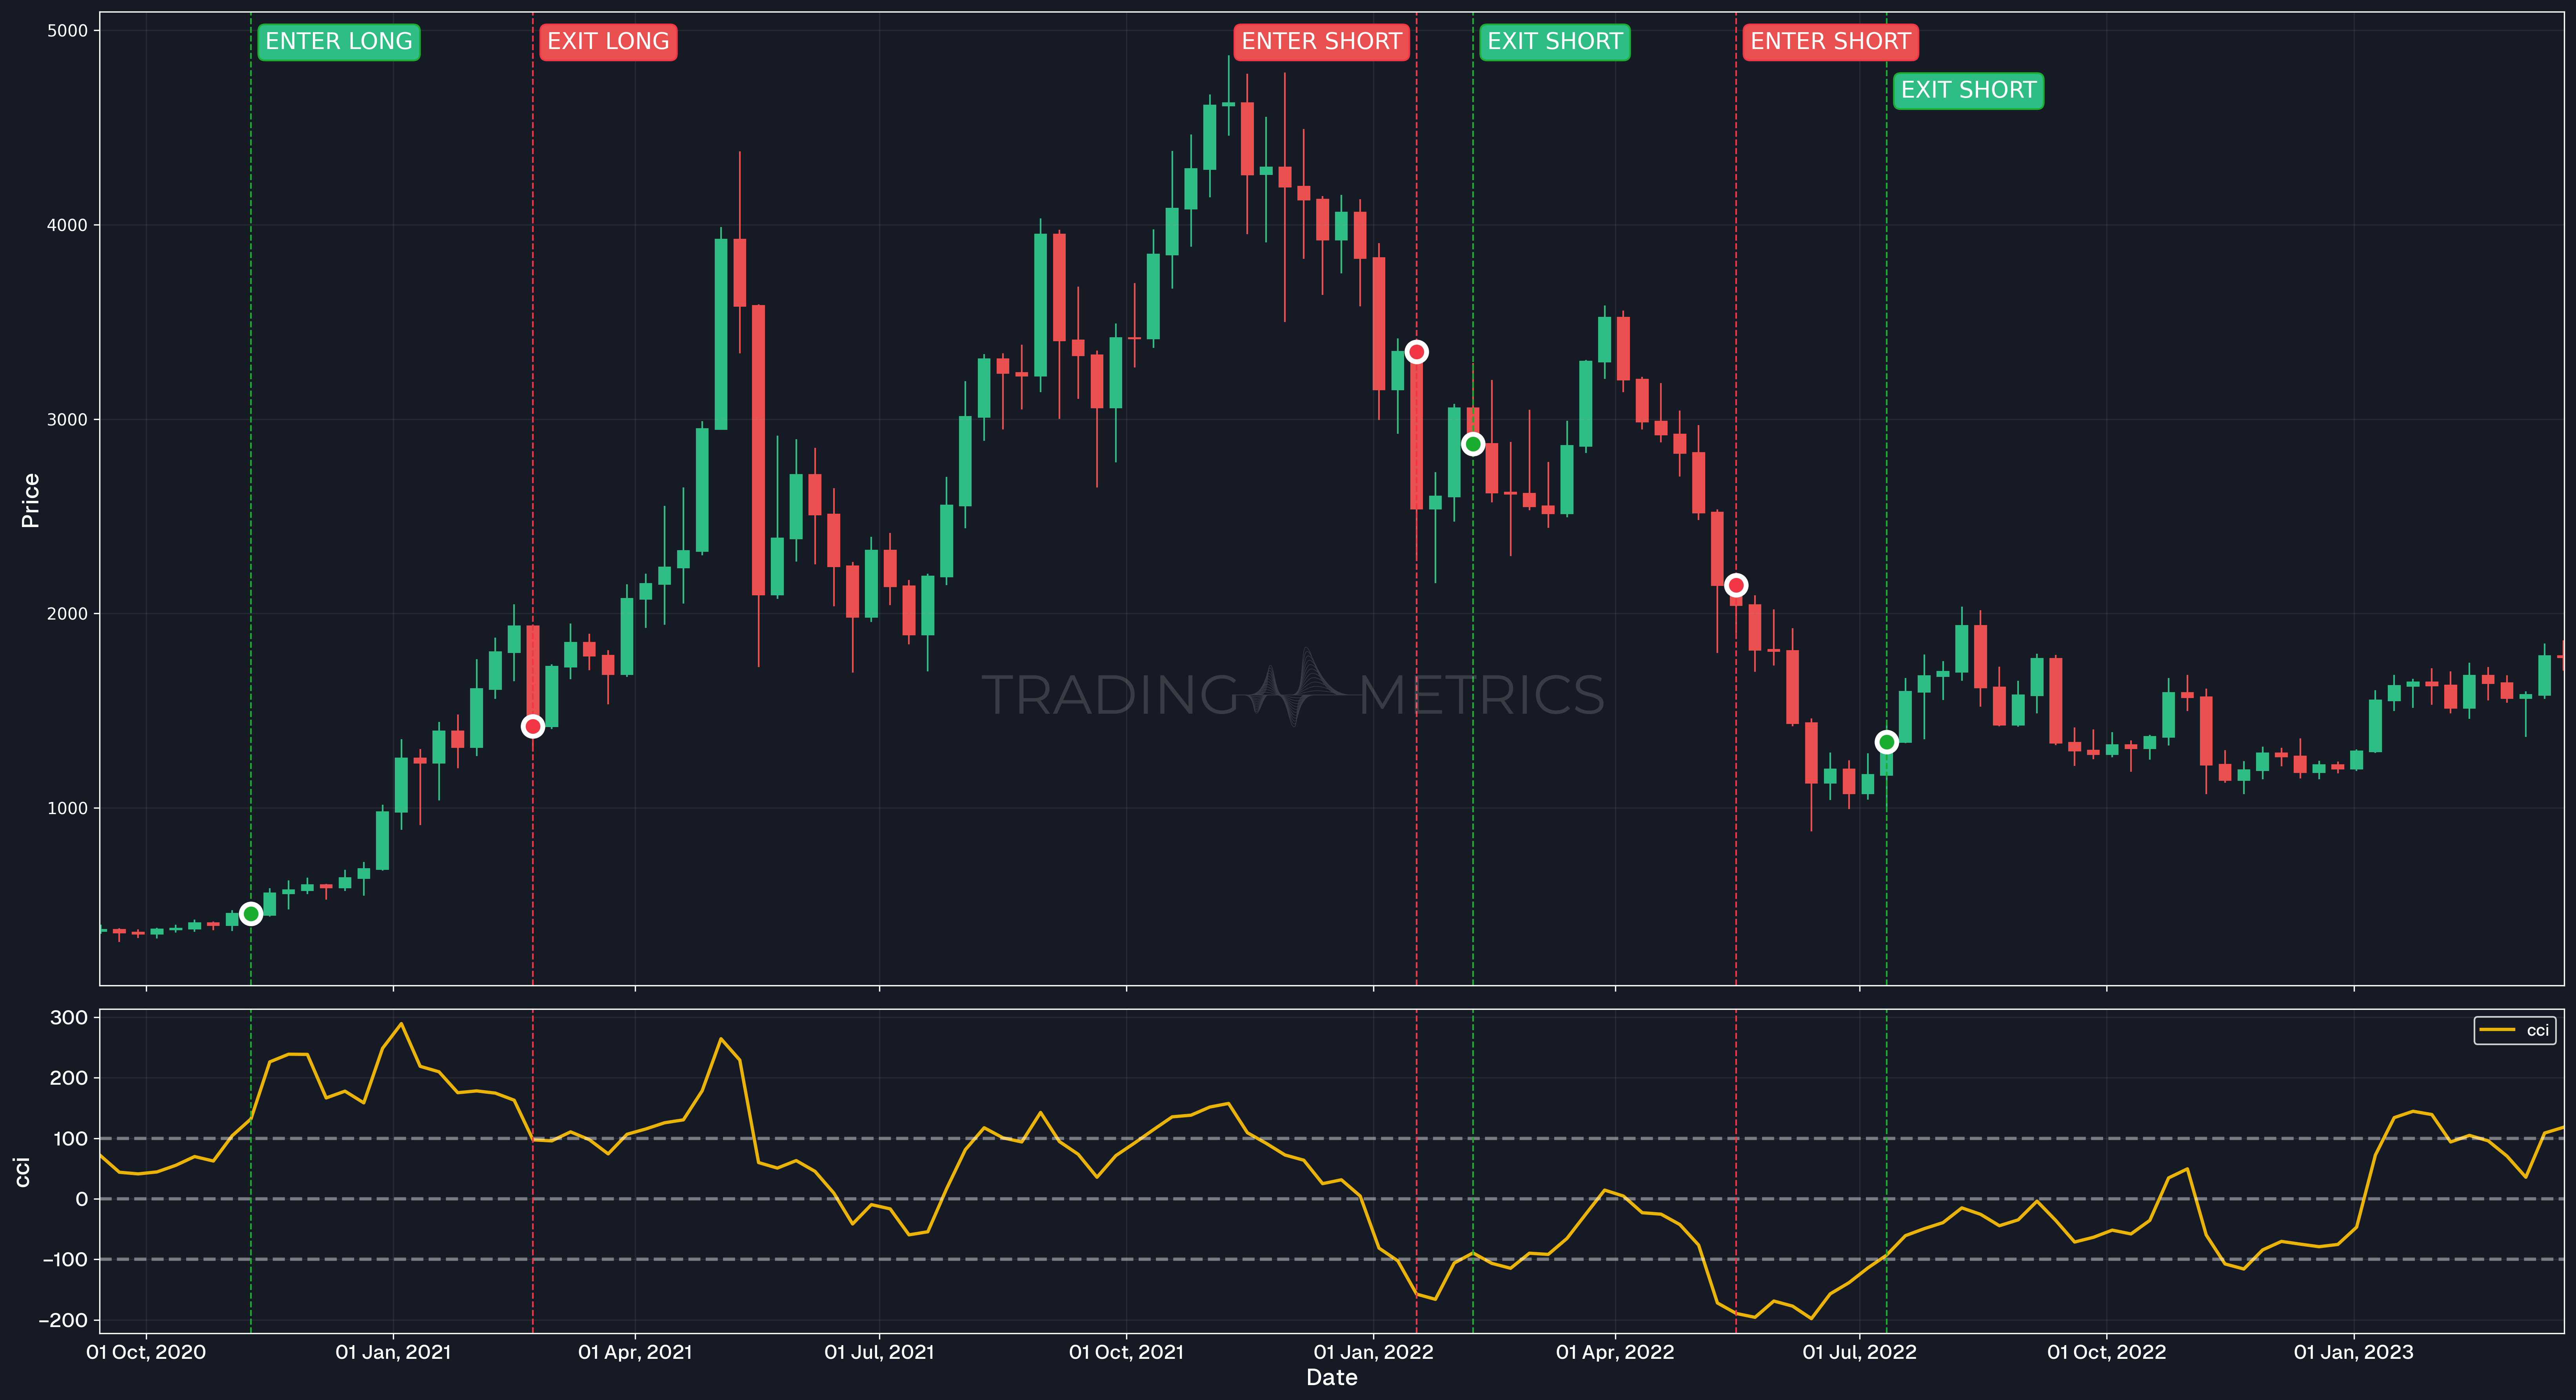Click the 01 Oct, 2021 date tick
This screenshot has height=1400, width=2576.
(x=1126, y=1352)
